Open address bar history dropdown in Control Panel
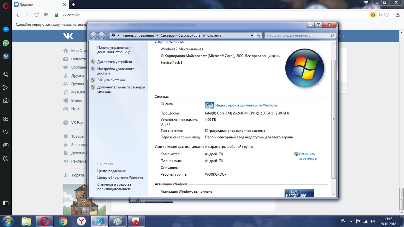404x227 pixels. pos(252,36)
